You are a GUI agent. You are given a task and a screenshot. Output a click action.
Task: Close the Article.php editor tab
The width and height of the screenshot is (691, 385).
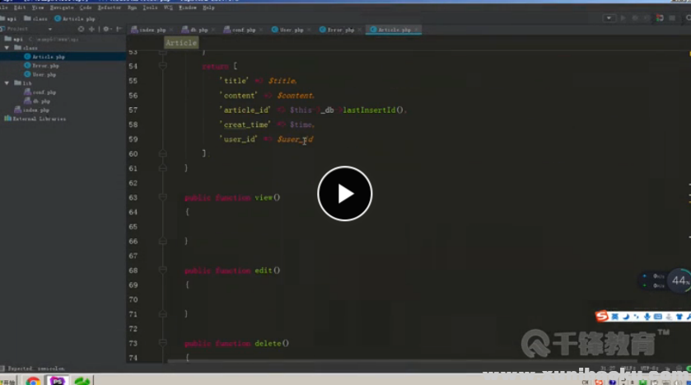coord(417,30)
